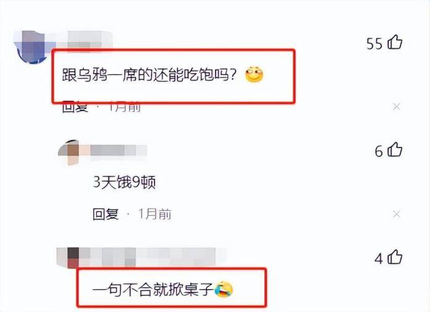430x312 pixels.
Task: Click the crying-laughing emoji in last comment
Action: [224, 290]
